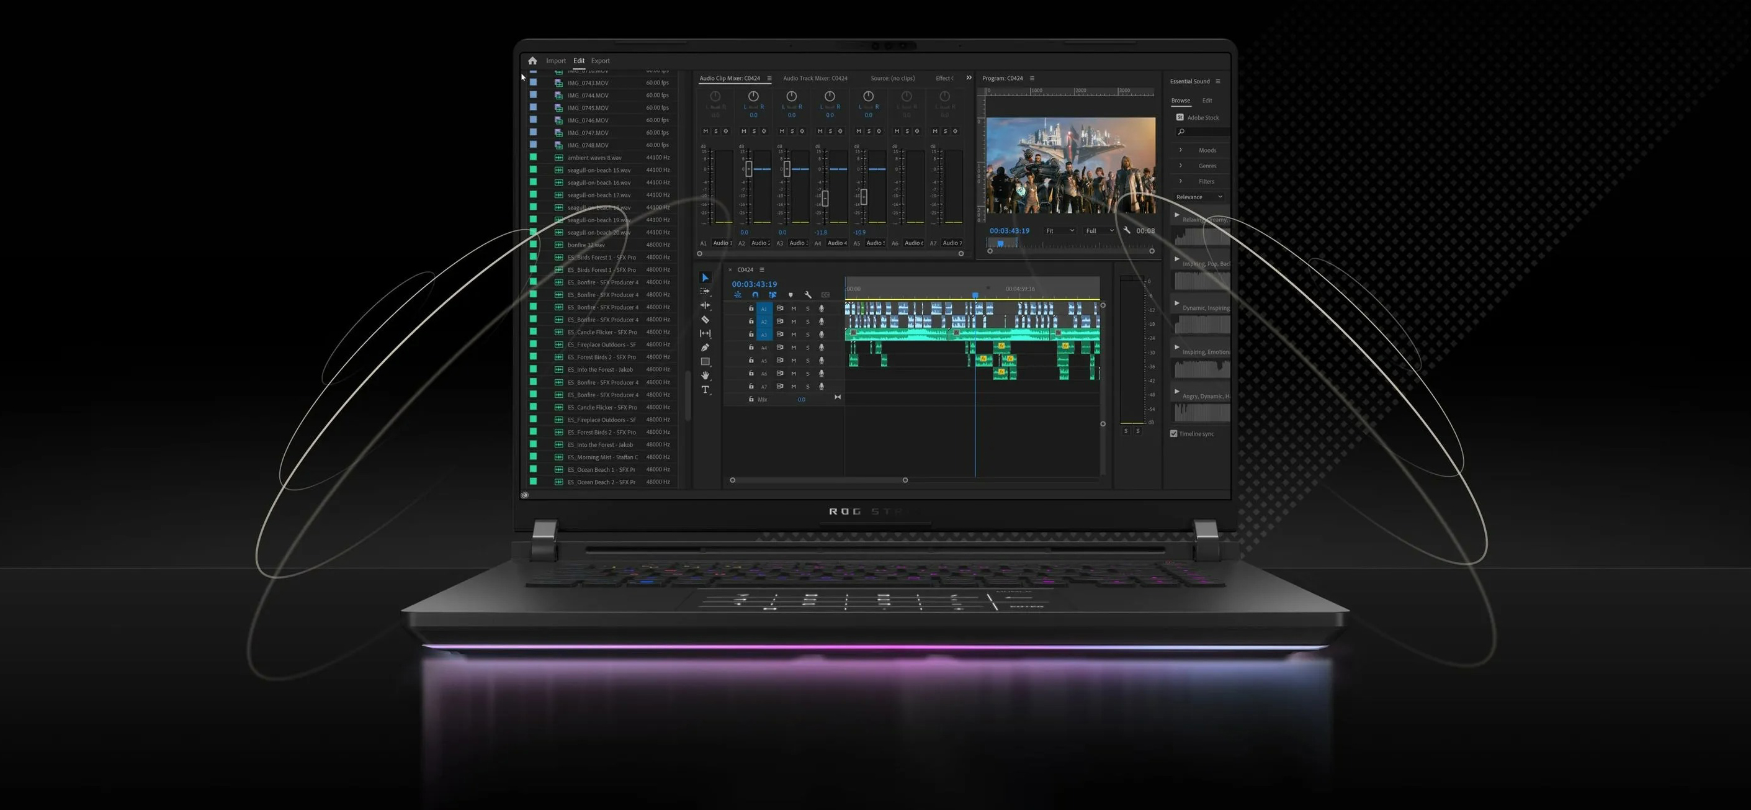
Task: Toggle Linked Selection in timeline
Action: point(772,294)
